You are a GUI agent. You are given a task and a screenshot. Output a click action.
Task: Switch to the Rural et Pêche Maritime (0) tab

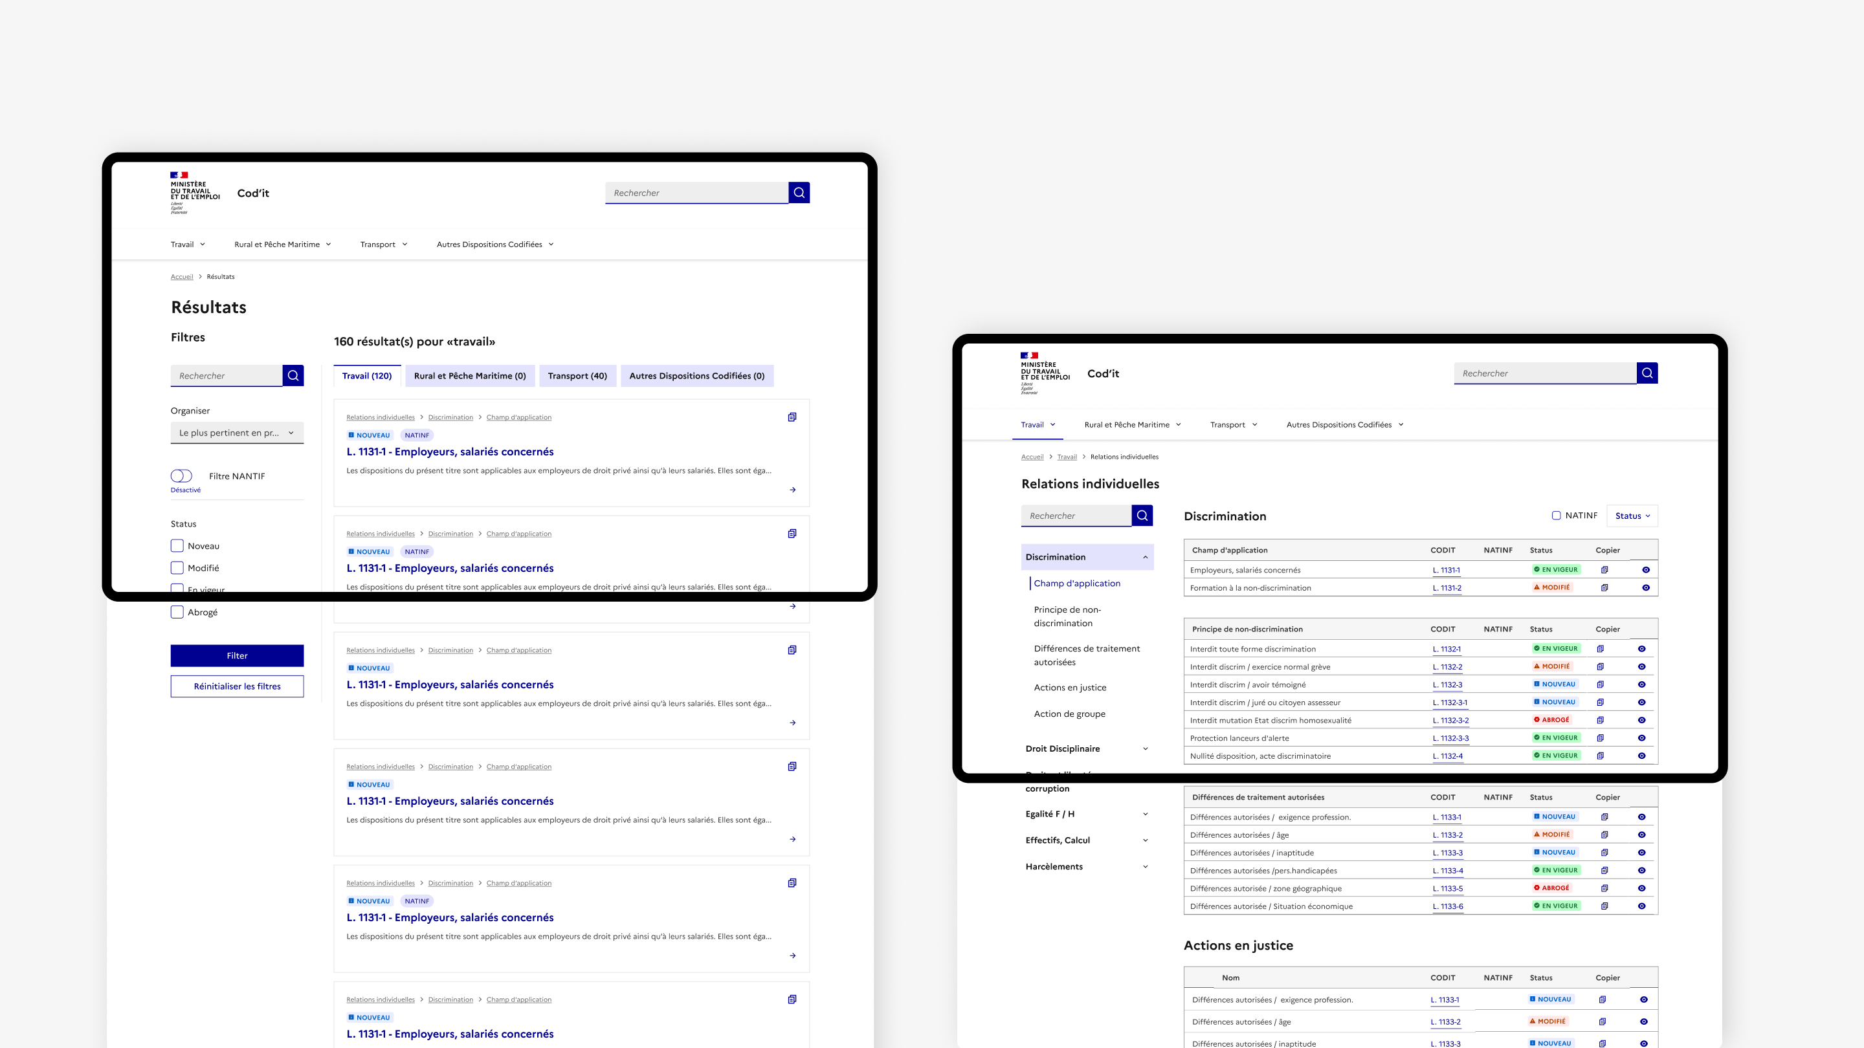click(470, 375)
